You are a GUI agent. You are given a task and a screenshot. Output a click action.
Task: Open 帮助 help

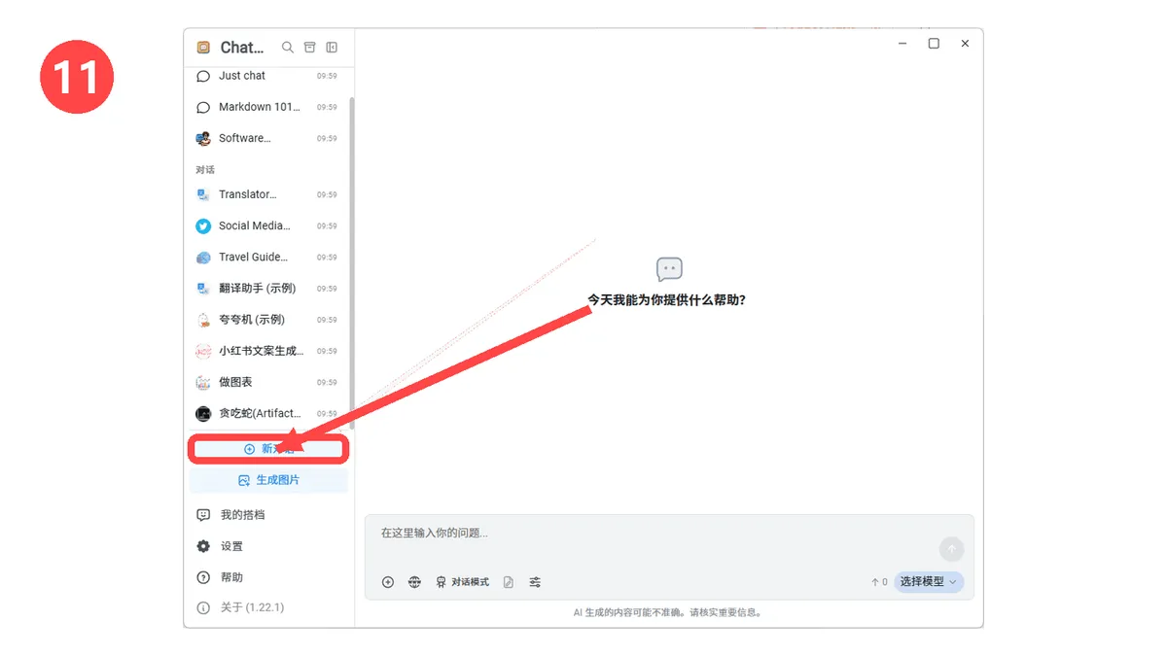click(x=267, y=577)
